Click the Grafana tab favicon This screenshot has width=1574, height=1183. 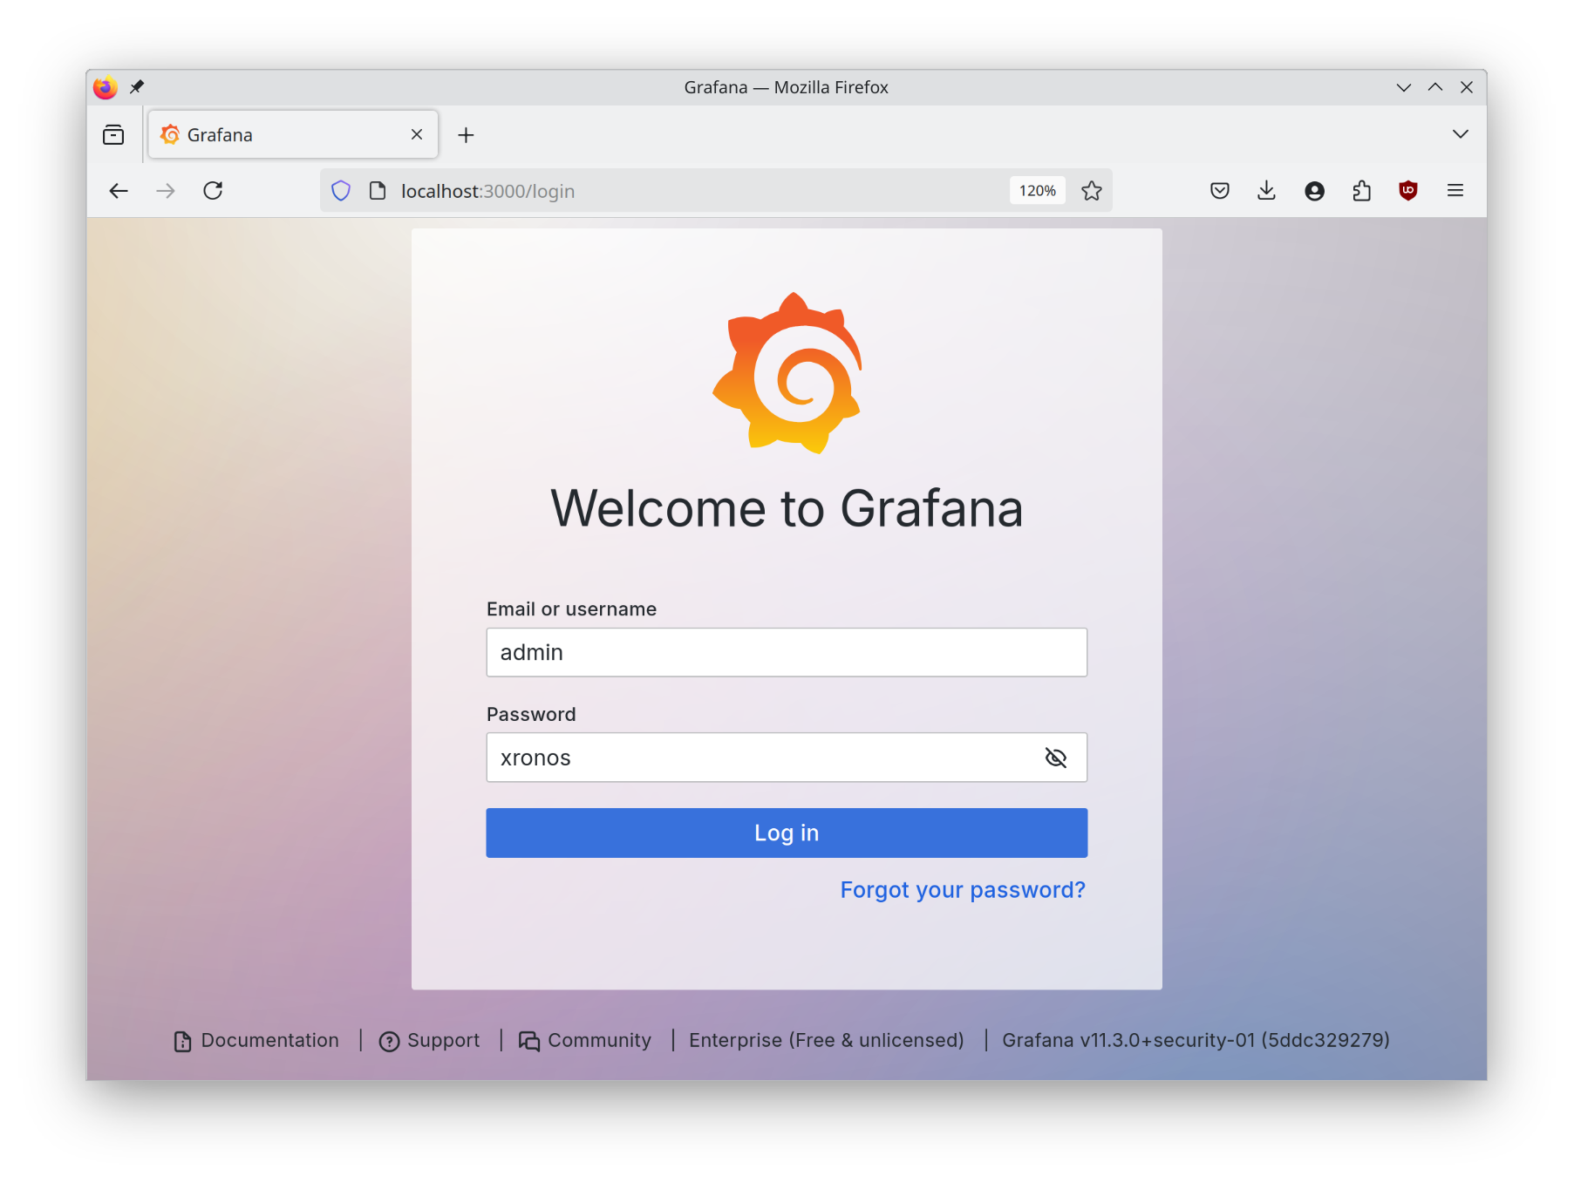tap(171, 134)
